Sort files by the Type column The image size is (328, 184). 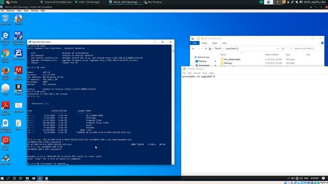point(288,55)
